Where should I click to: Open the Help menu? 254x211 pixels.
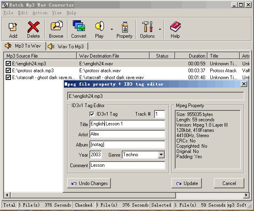(x=72, y=13)
